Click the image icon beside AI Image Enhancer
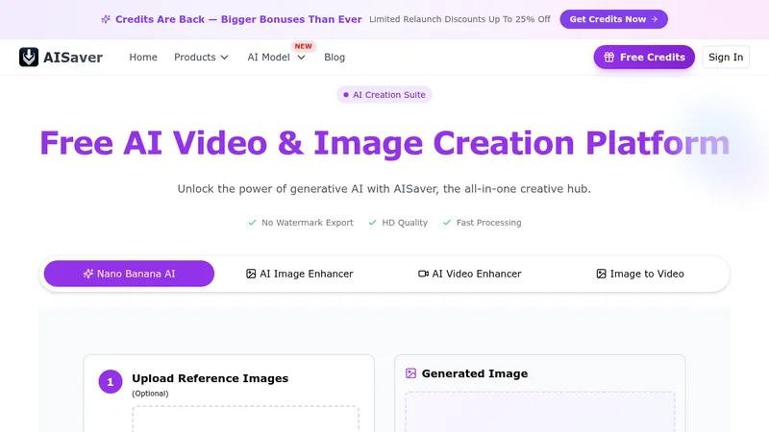 coord(251,274)
